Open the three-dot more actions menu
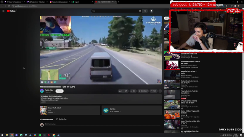This screenshot has width=244, height=137. (x=160, y=91)
